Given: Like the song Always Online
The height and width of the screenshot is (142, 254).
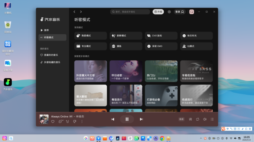Looking at the screenshot, I should (53, 121).
